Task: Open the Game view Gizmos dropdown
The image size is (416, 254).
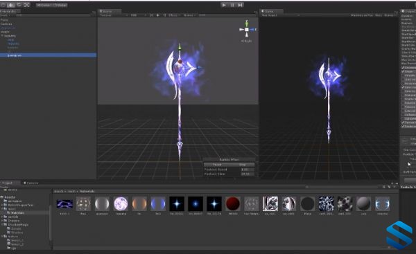Action: (390, 15)
